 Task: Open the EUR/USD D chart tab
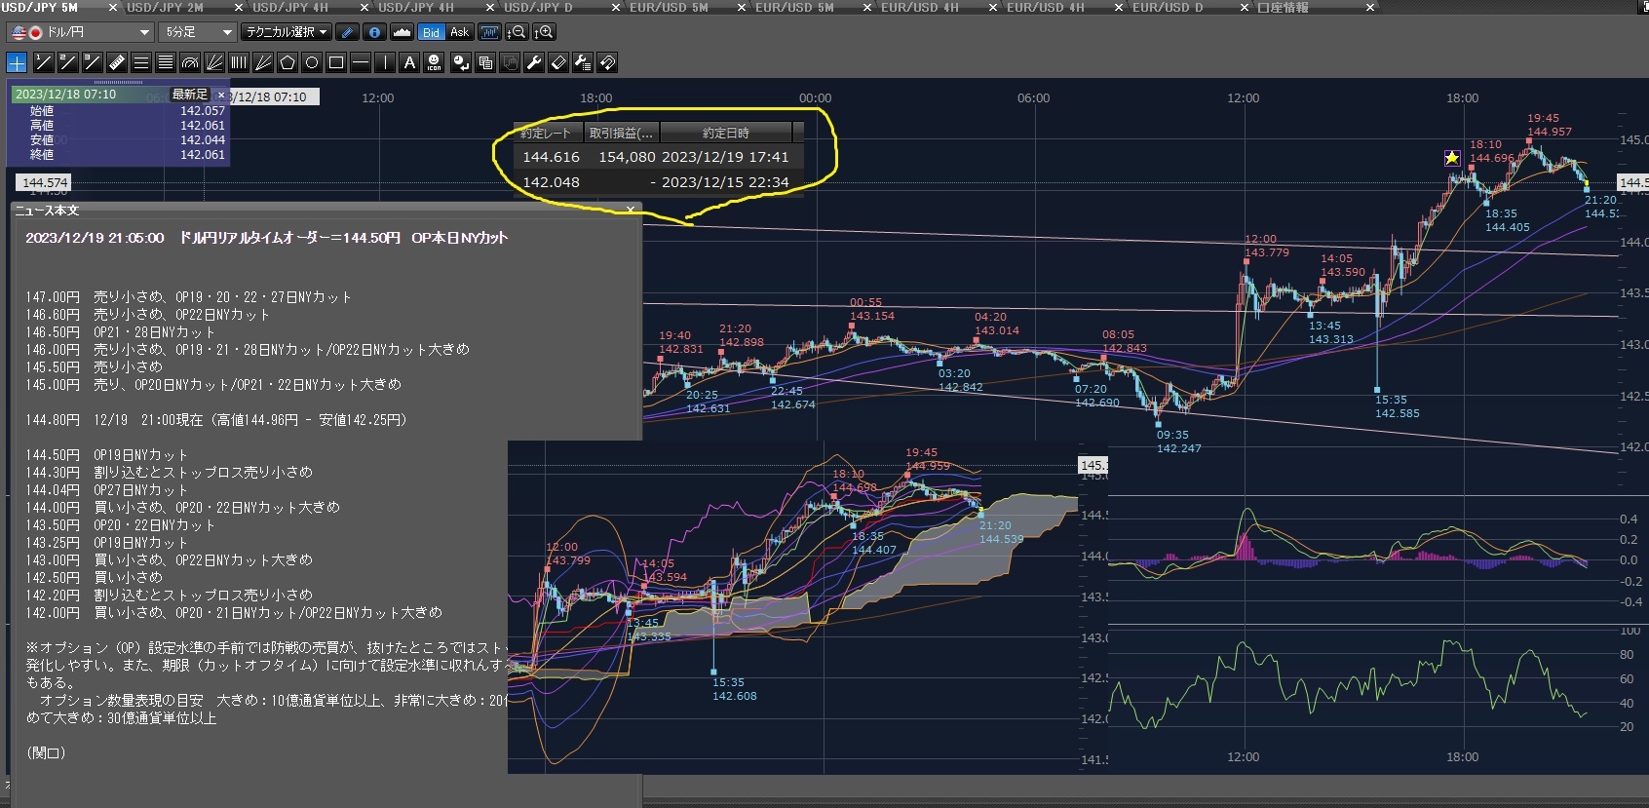1168,8
